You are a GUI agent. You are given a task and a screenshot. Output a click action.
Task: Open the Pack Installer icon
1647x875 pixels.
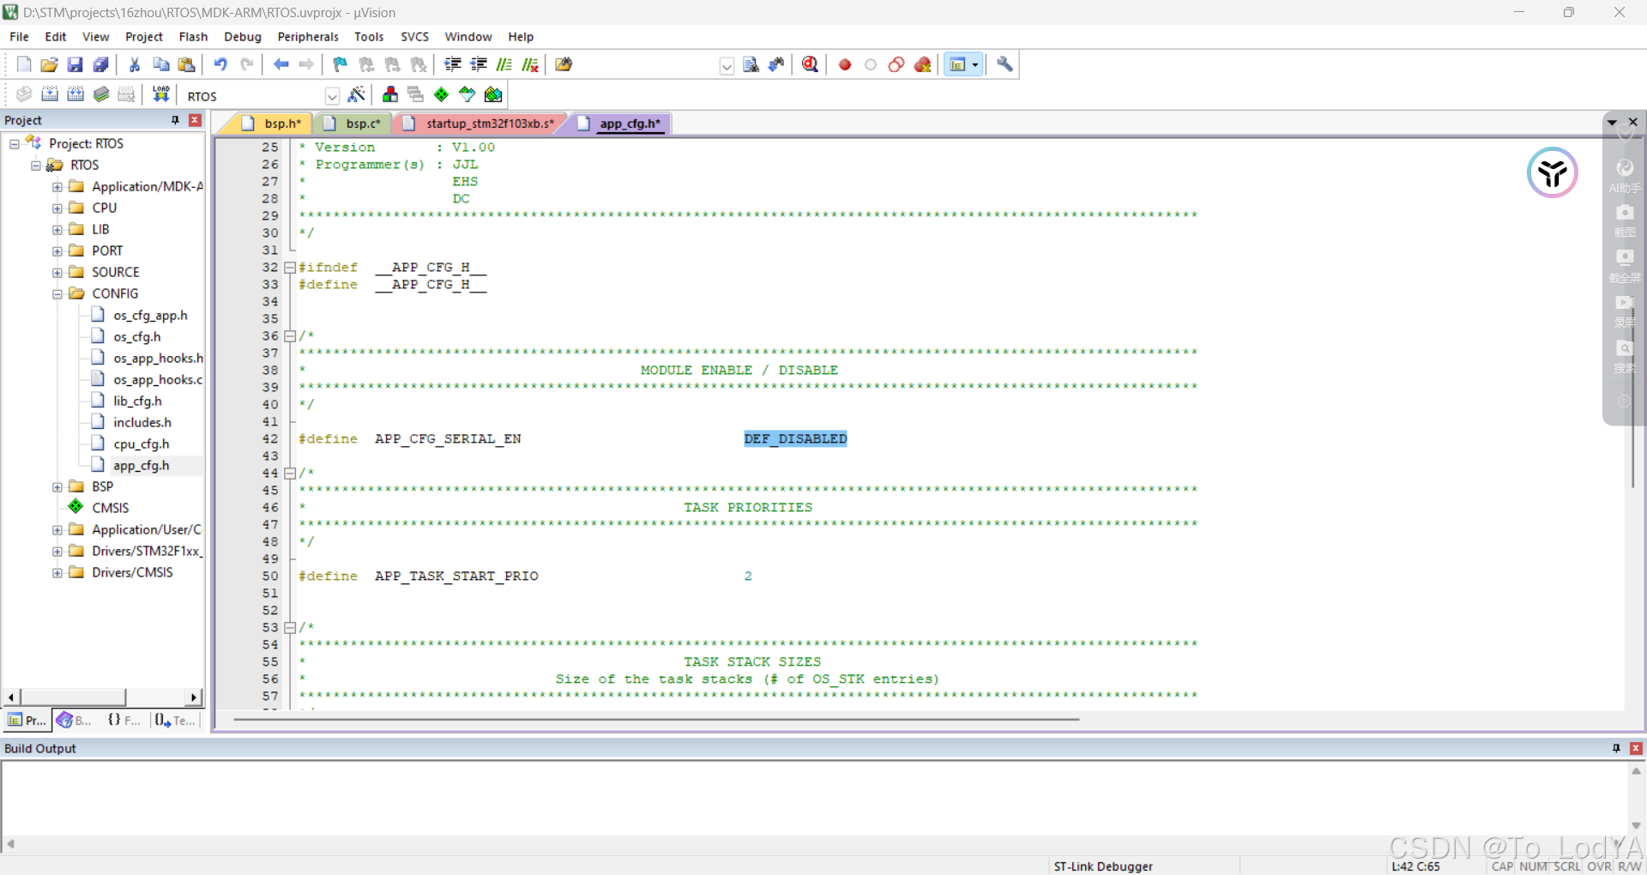pyautogui.click(x=493, y=94)
